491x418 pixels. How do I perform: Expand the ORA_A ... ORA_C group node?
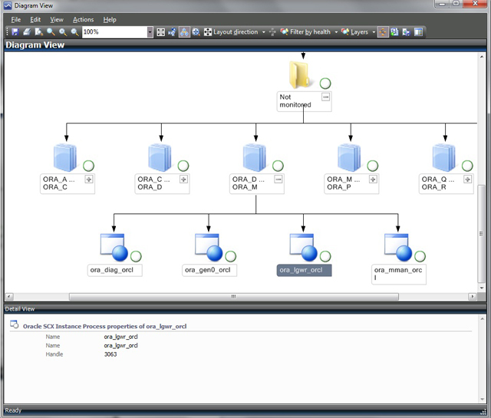coord(89,179)
